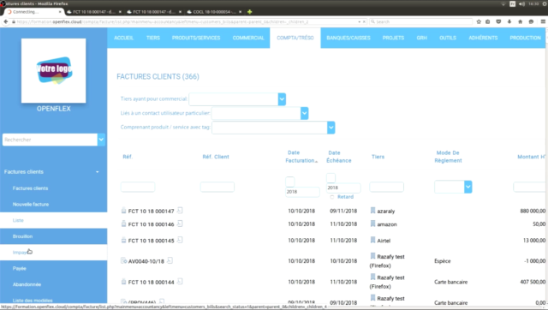Click the browser back arrow button
The image size is (548, 310).
[x=6, y=21]
